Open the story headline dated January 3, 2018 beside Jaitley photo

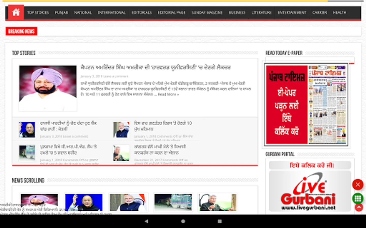pyautogui.click(x=68, y=126)
